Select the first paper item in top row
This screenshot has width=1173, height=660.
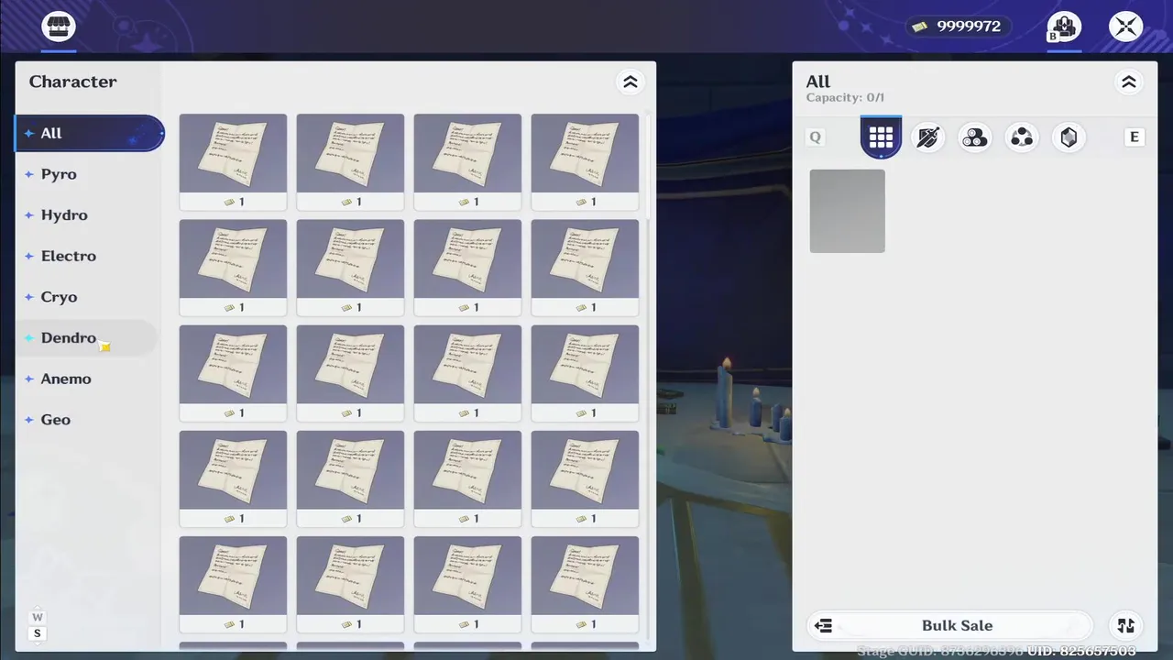(233, 162)
